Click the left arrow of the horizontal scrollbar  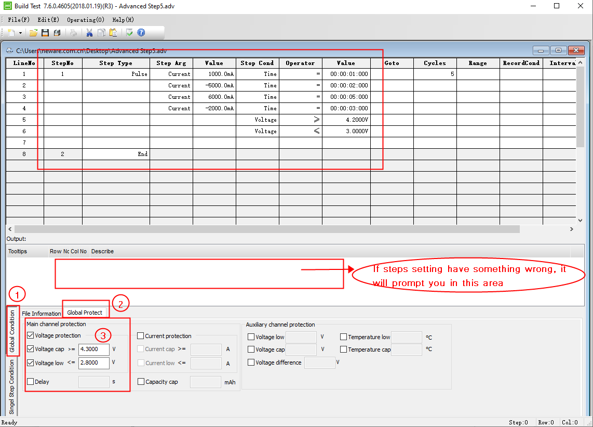pyautogui.click(x=10, y=229)
